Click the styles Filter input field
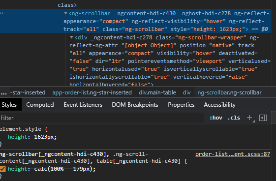Viewport: 276px width, 181px height. click(x=102, y=118)
